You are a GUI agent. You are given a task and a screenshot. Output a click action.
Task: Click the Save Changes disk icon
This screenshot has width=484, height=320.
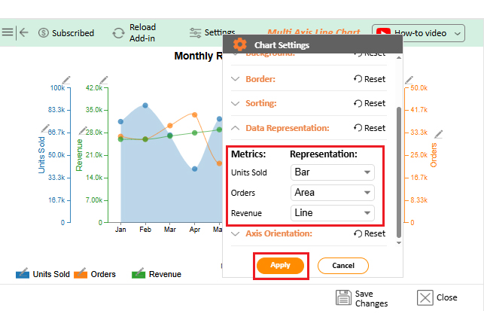pyautogui.click(x=343, y=297)
